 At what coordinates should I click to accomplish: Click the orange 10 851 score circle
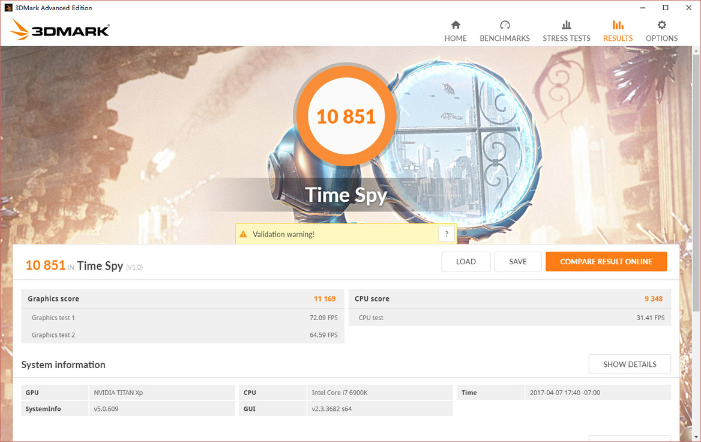tap(346, 116)
